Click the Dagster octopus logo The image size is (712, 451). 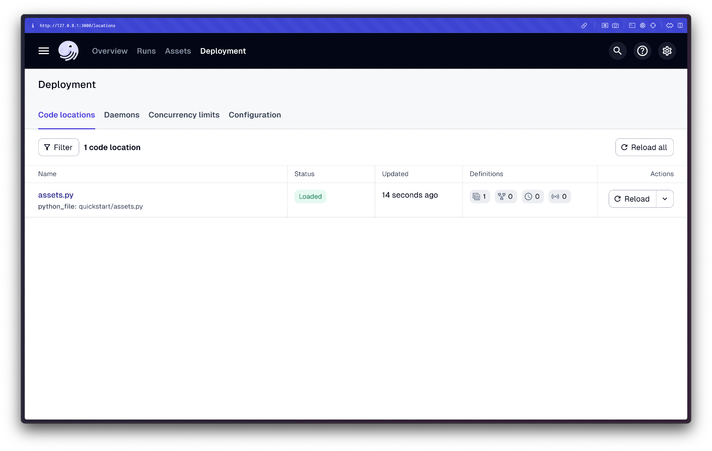click(x=68, y=51)
